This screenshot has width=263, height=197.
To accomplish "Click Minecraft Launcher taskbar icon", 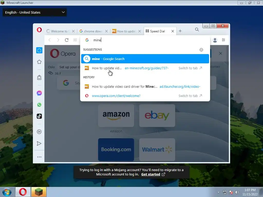I will (39, 192).
